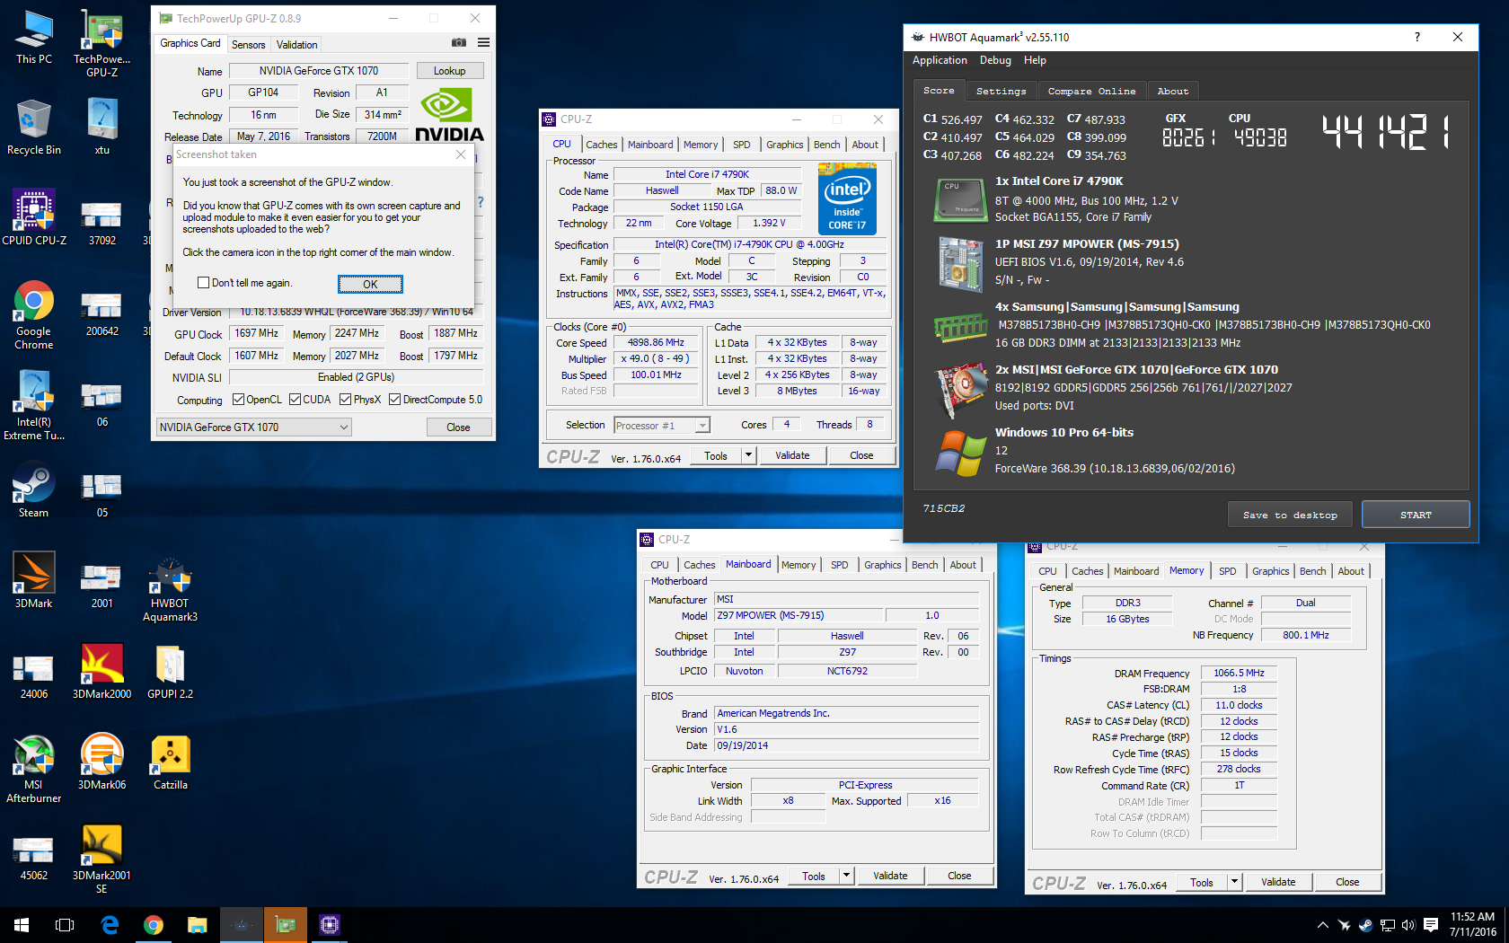The width and height of the screenshot is (1509, 943).
Task: Open the Caches tab in the CPU tab window
Action: pyautogui.click(x=602, y=145)
